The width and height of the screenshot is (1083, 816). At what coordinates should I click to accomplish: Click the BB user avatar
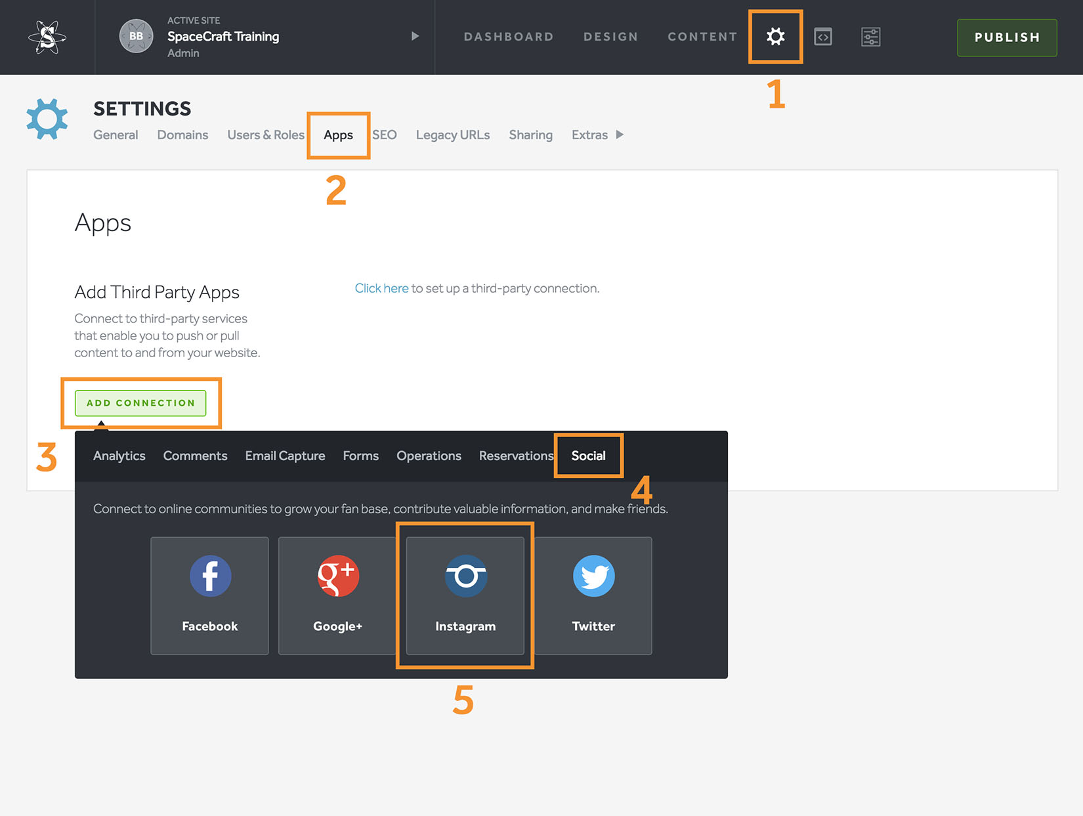[x=136, y=36]
